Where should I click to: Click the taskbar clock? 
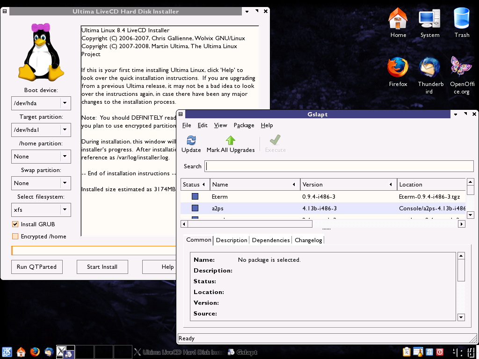coord(463,352)
